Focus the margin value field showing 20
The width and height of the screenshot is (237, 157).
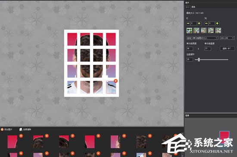pos(190,60)
